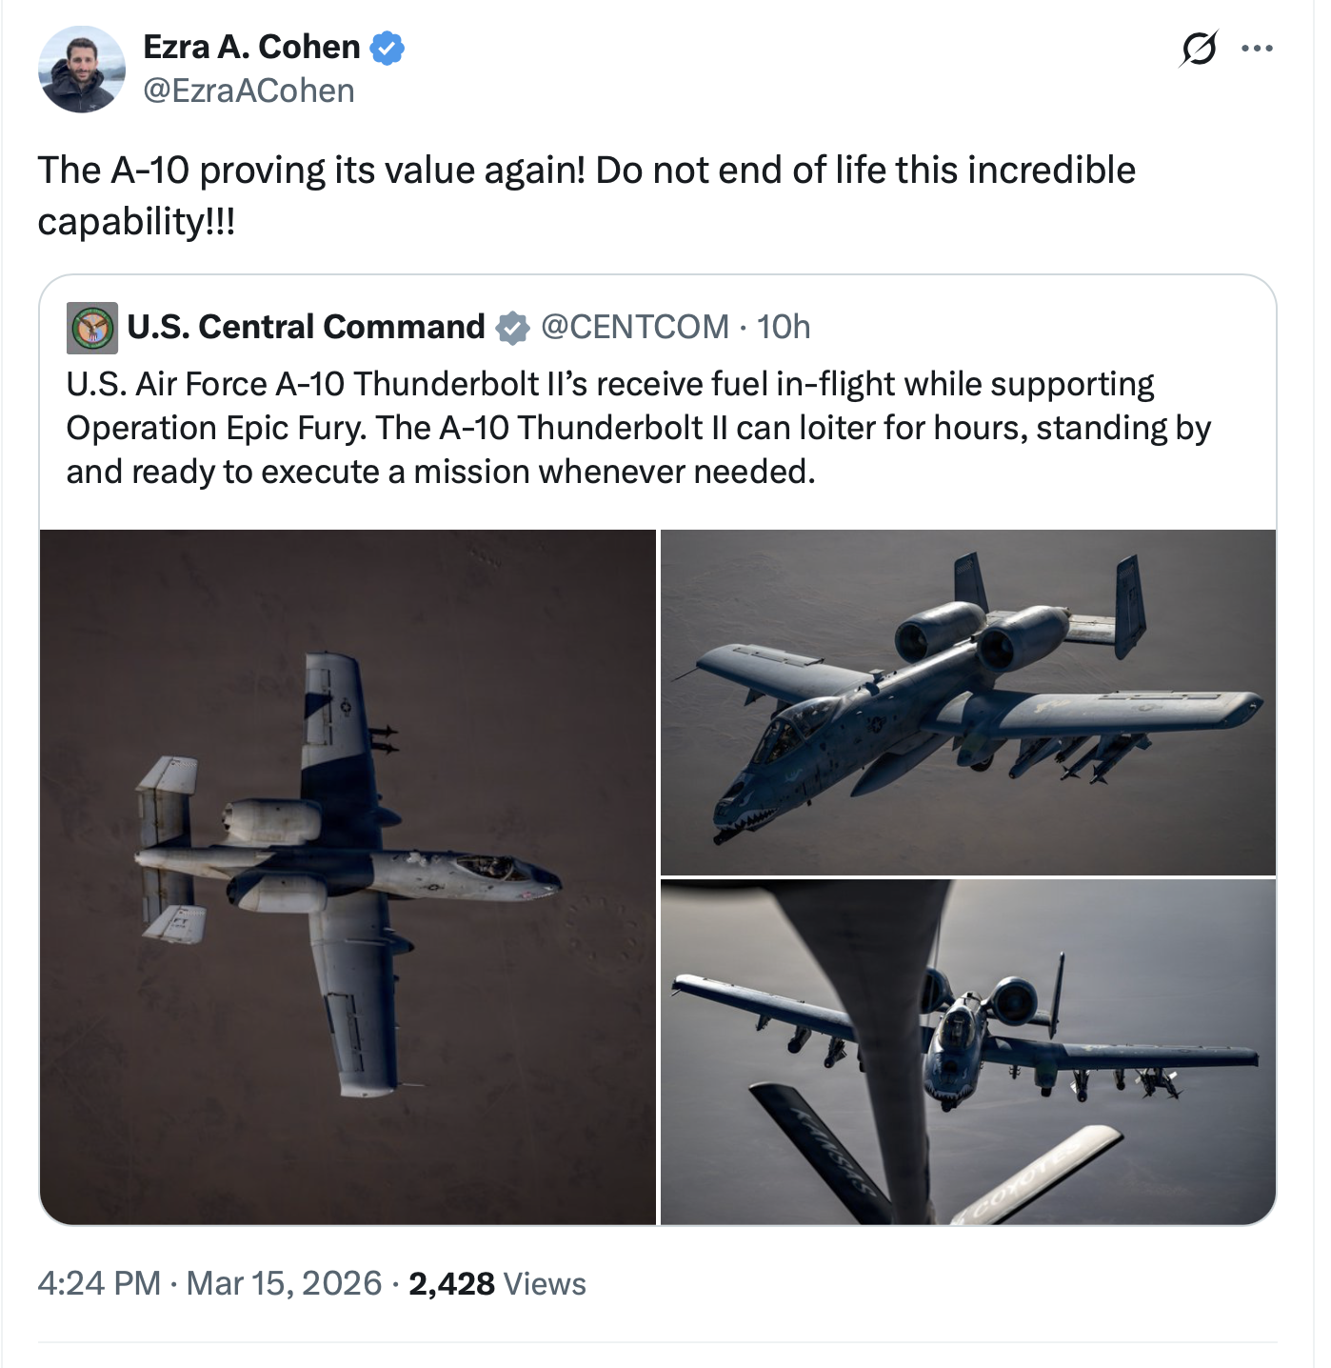Open the U.S. Central Command account name
The height and width of the screenshot is (1368, 1331).
[306, 327]
